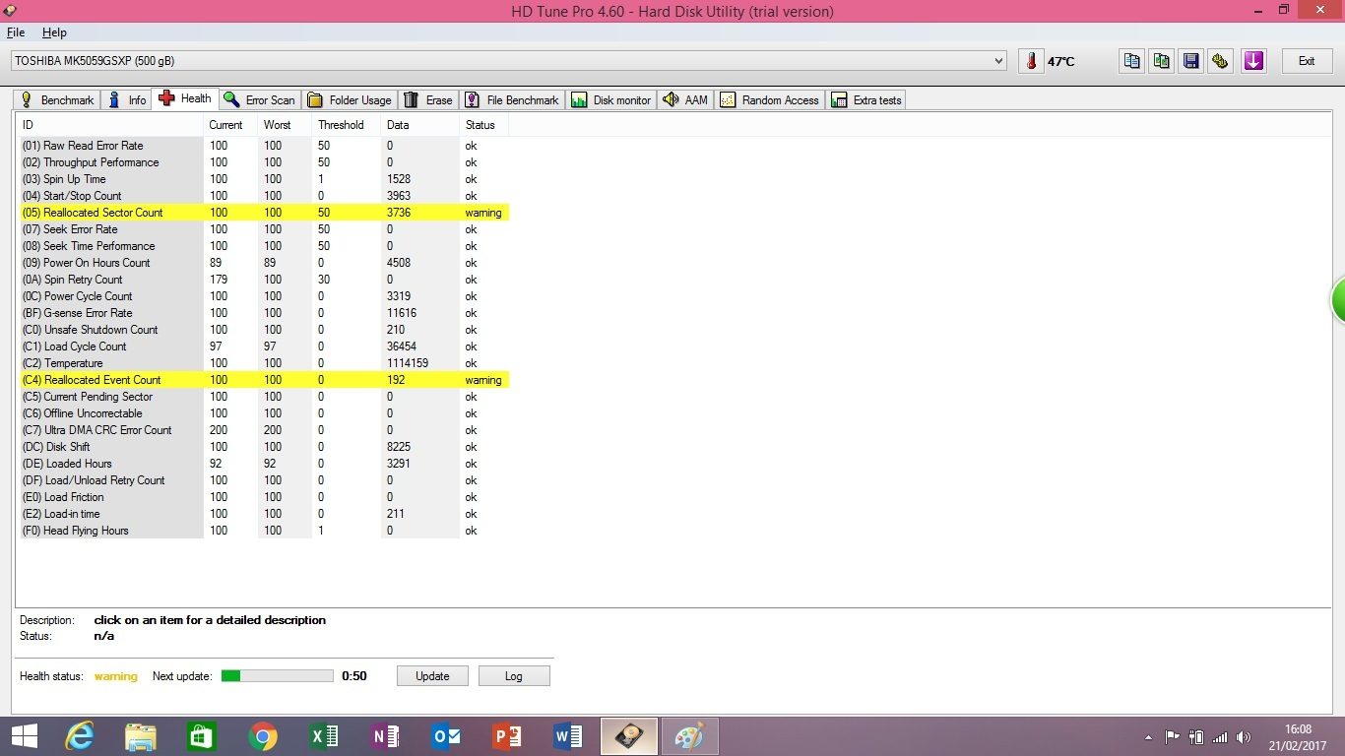Save screenshot floppy disk icon
The height and width of the screenshot is (756, 1345).
pos(1191,61)
